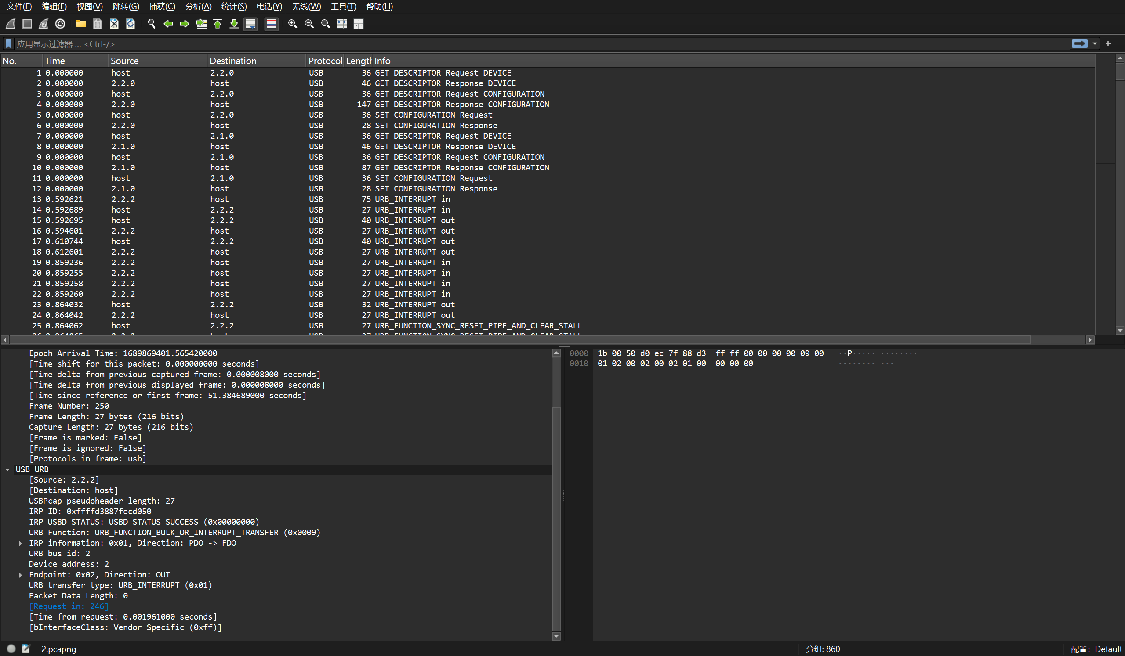Click the capture file properties status icon
Viewport: 1125px width, 656px height.
click(x=26, y=649)
